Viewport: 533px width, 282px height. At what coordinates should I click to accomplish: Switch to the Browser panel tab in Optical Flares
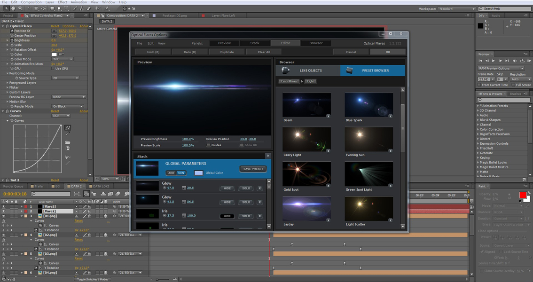pos(316,43)
